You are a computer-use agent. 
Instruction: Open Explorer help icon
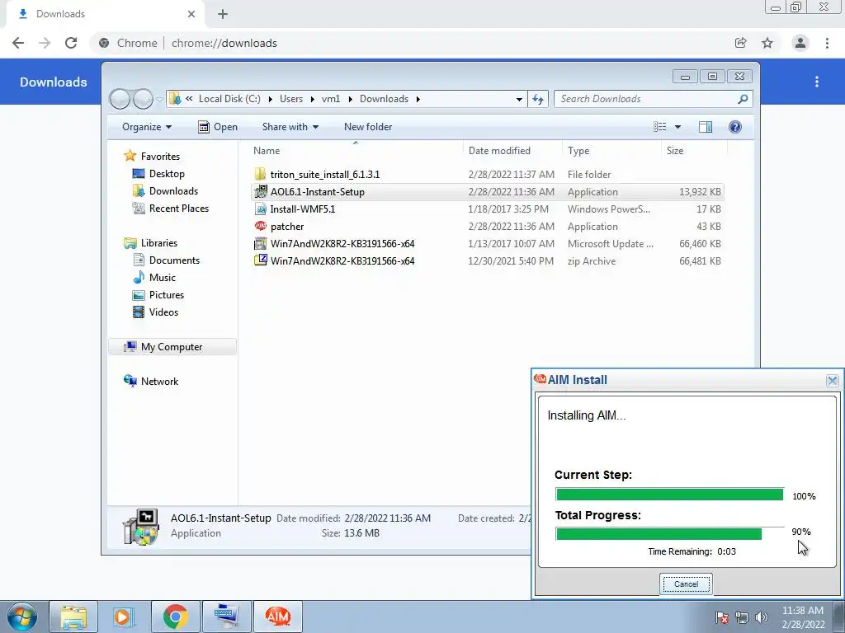pyautogui.click(x=735, y=127)
